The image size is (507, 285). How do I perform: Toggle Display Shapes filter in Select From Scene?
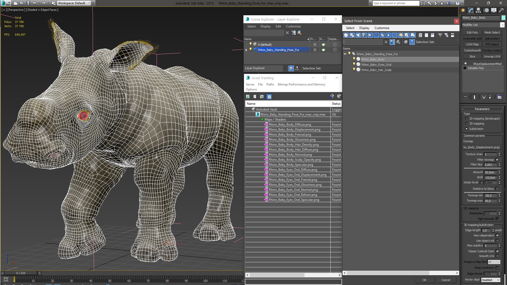point(352,35)
